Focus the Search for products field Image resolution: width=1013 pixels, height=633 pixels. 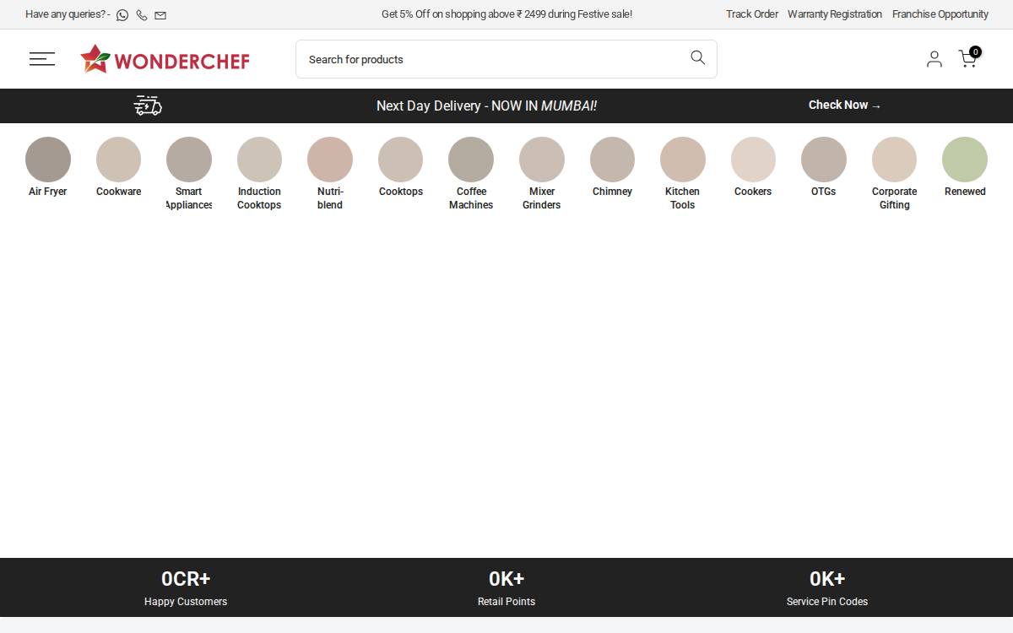[x=506, y=59]
